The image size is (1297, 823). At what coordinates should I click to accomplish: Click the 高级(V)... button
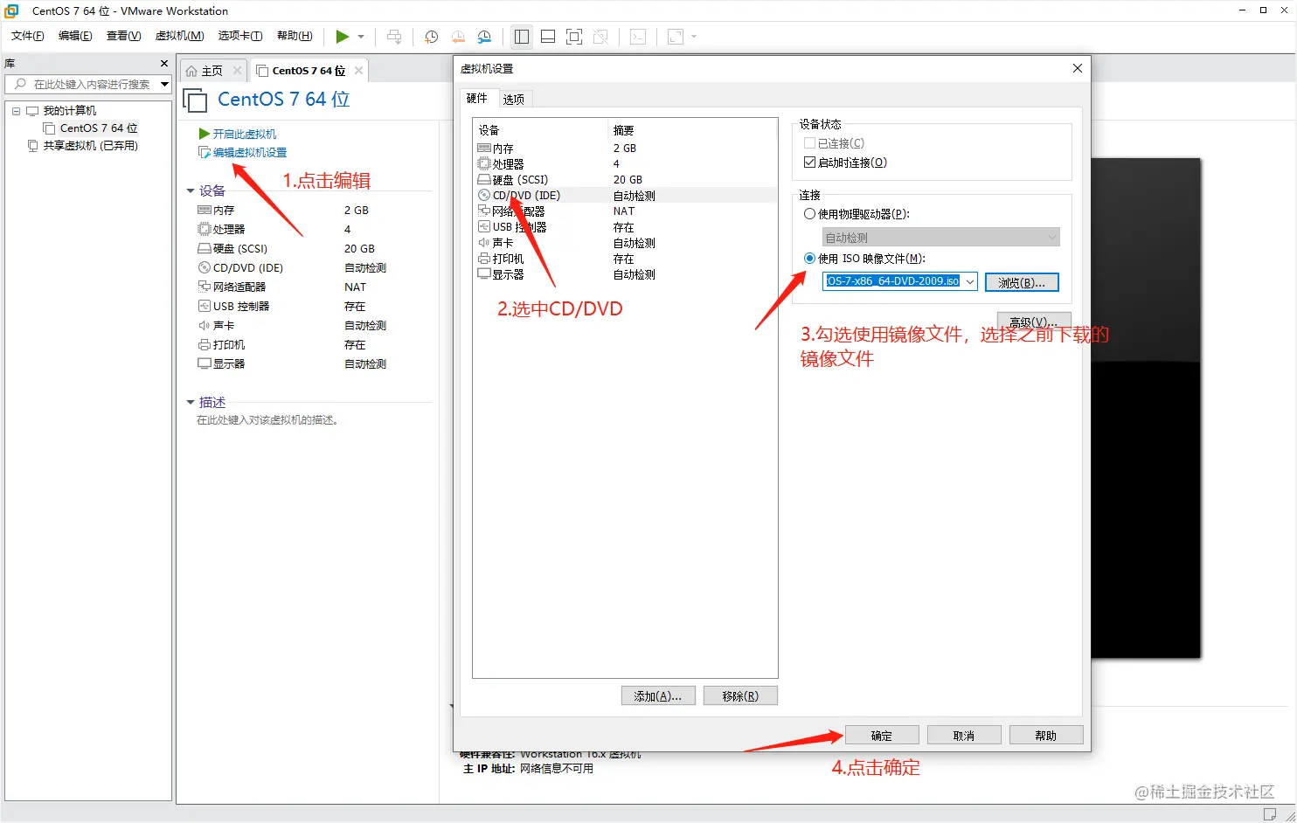[x=1034, y=322]
